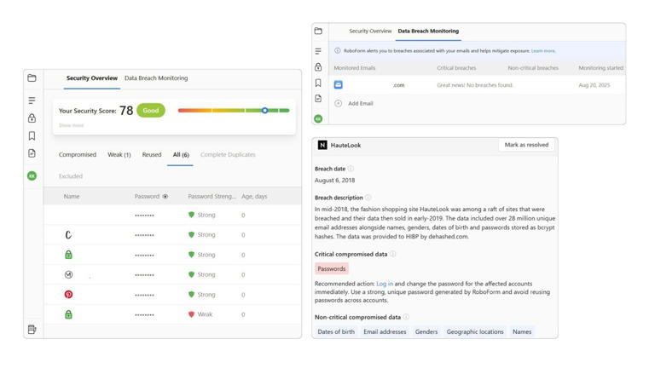This screenshot has width=655, height=368.
Task: Open the folder icon in left sidebar
Action: [x=32, y=78]
